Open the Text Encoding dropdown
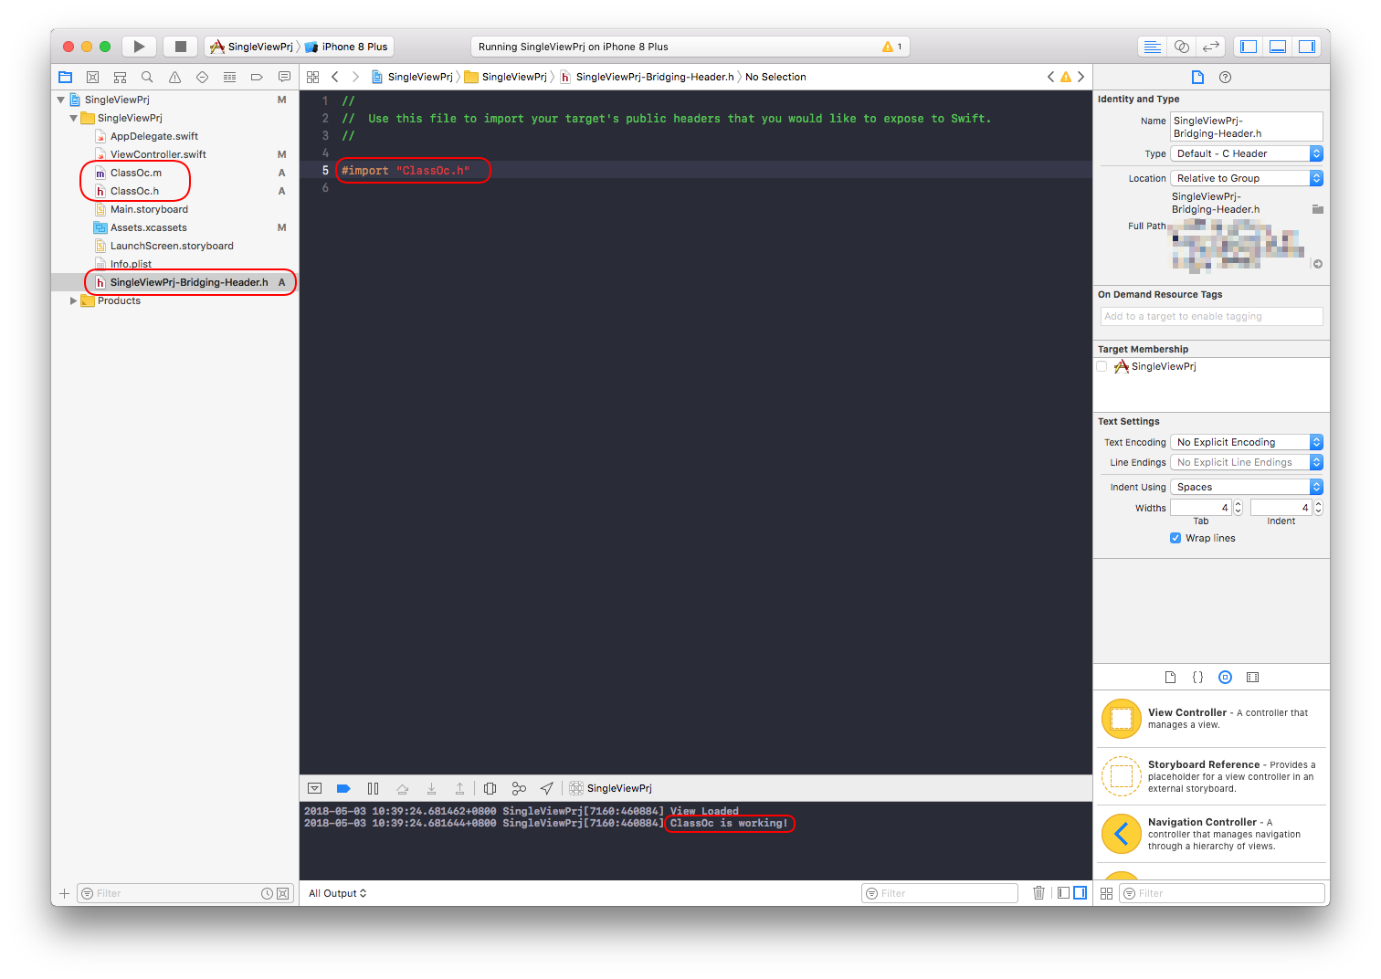The image size is (1381, 979). tap(1246, 442)
